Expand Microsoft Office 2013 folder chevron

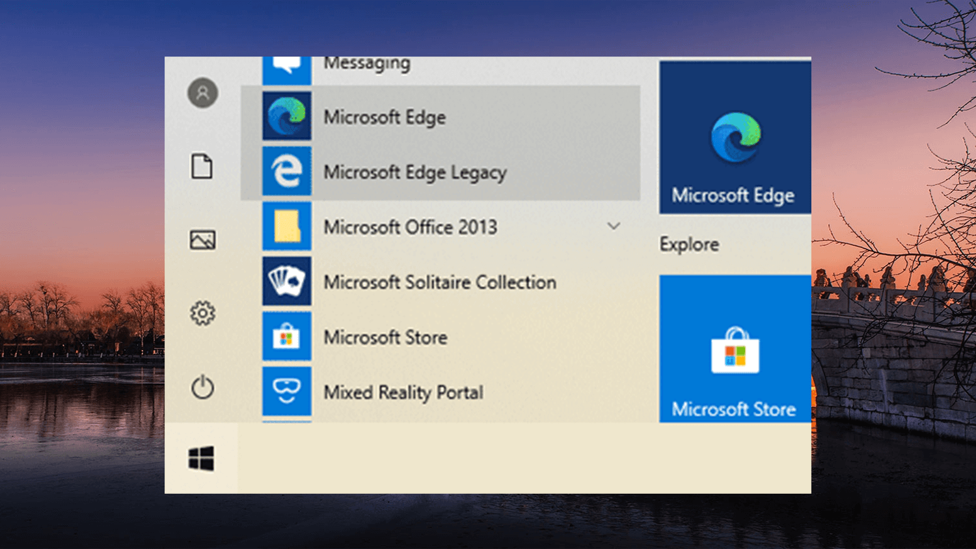tap(614, 226)
